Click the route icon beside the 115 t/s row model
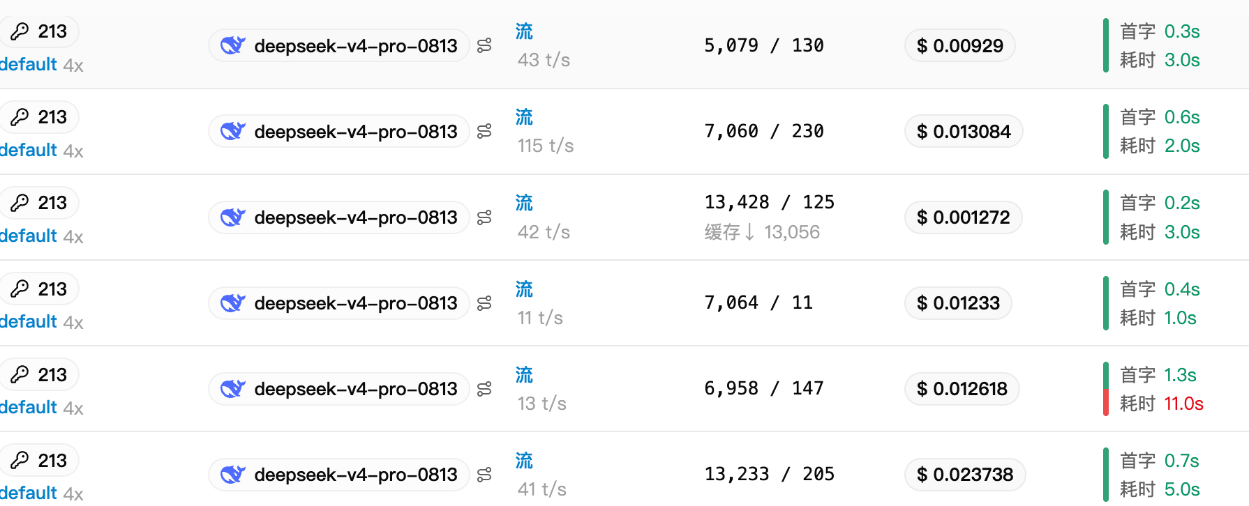 [x=484, y=132]
